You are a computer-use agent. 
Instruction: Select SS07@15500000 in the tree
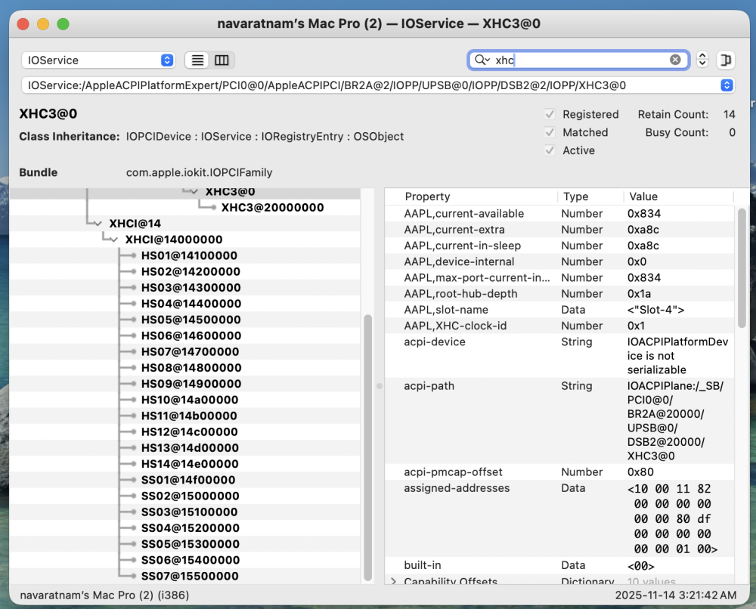pyautogui.click(x=190, y=577)
